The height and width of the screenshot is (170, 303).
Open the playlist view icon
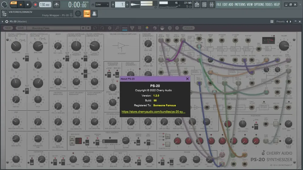tap(197, 5)
